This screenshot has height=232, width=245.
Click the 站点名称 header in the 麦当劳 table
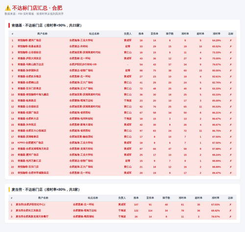[93, 198]
